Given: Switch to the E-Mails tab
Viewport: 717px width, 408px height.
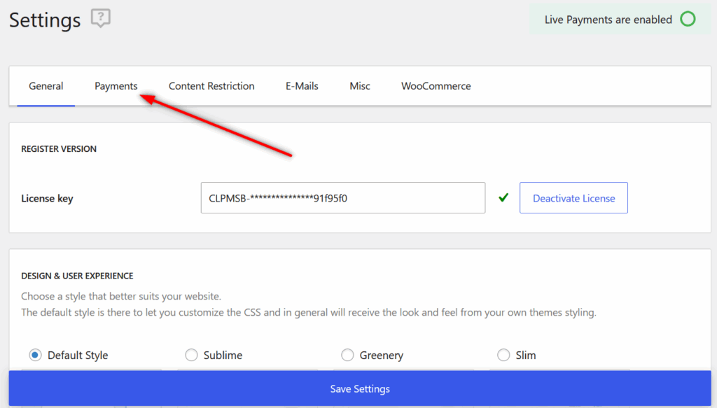Looking at the screenshot, I should click(301, 85).
